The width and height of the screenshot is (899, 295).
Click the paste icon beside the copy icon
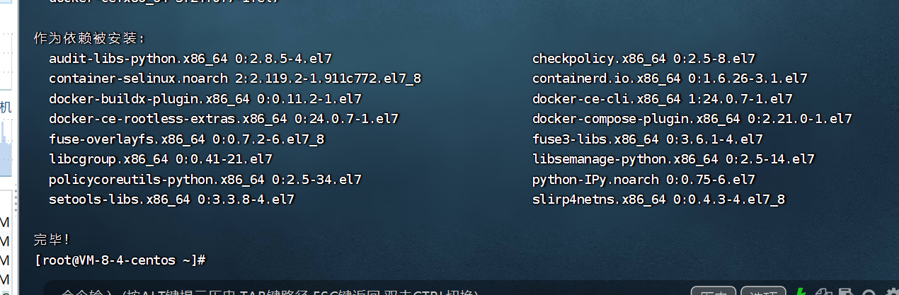click(x=845, y=291)
